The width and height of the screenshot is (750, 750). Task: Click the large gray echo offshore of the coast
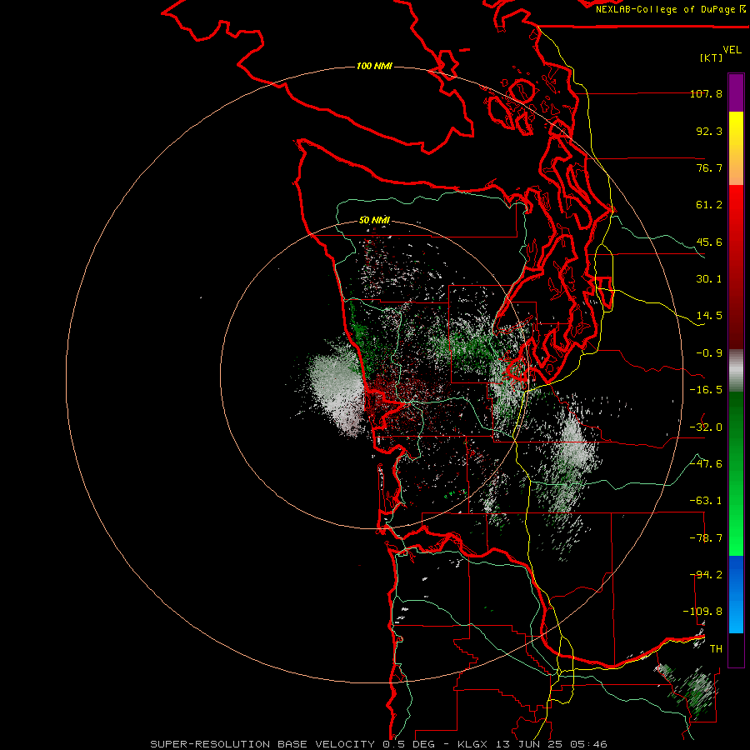[336, 387]
